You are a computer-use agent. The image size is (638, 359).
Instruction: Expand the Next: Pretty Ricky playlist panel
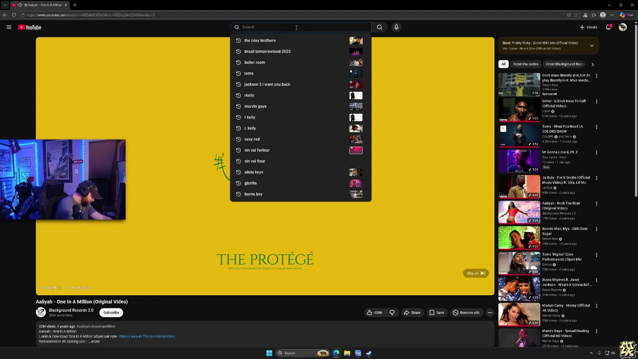pyautogui.click(x=592, y=46)
